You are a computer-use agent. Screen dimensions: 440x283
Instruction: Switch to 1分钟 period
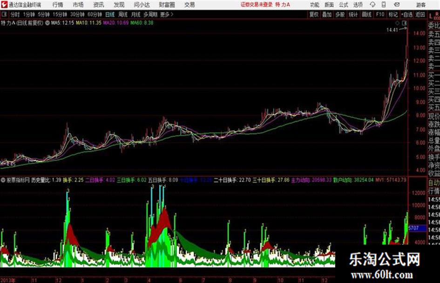pyautogui.click(x=29, y=14)
